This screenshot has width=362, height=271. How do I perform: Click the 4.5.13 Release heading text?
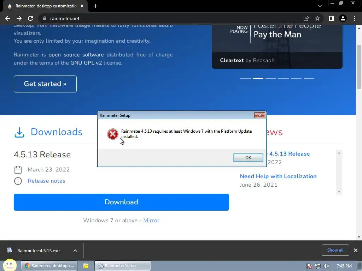[x=42, y=155]
